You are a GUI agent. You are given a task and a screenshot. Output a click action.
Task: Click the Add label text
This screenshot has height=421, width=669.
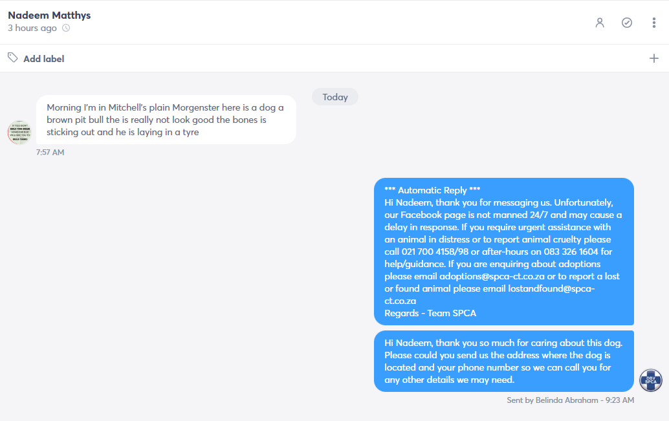[x=43, y=59]
